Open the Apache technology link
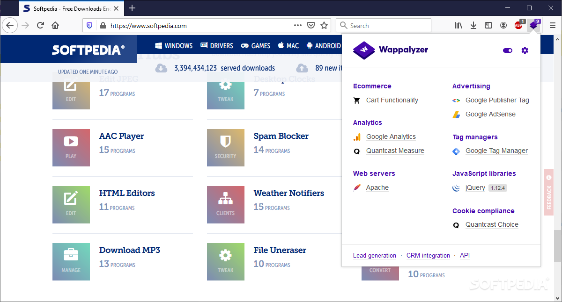 pyautogui.click(x=377, y=187)
